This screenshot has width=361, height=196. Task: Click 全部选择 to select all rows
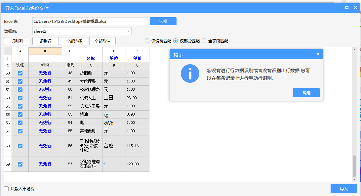pos(74,41)
